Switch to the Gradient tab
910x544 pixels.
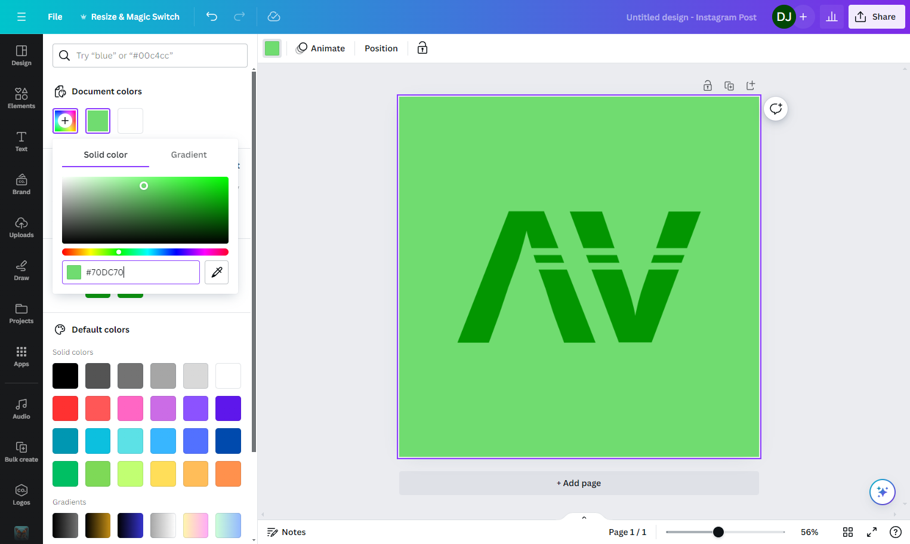189,155
